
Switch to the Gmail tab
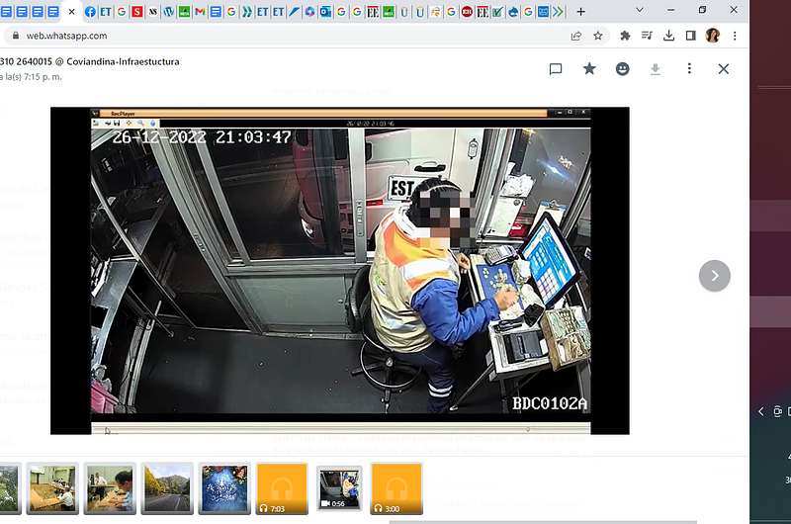pos(200,12)
